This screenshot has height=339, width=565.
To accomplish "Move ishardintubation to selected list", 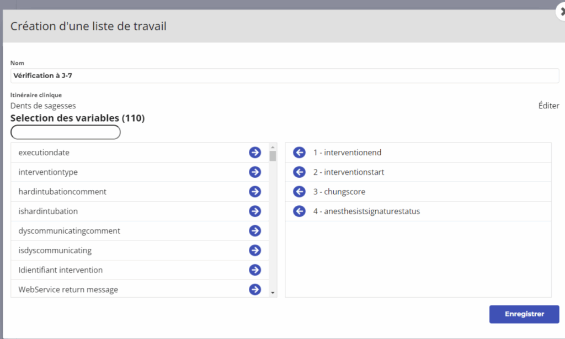I will [255, 211].
